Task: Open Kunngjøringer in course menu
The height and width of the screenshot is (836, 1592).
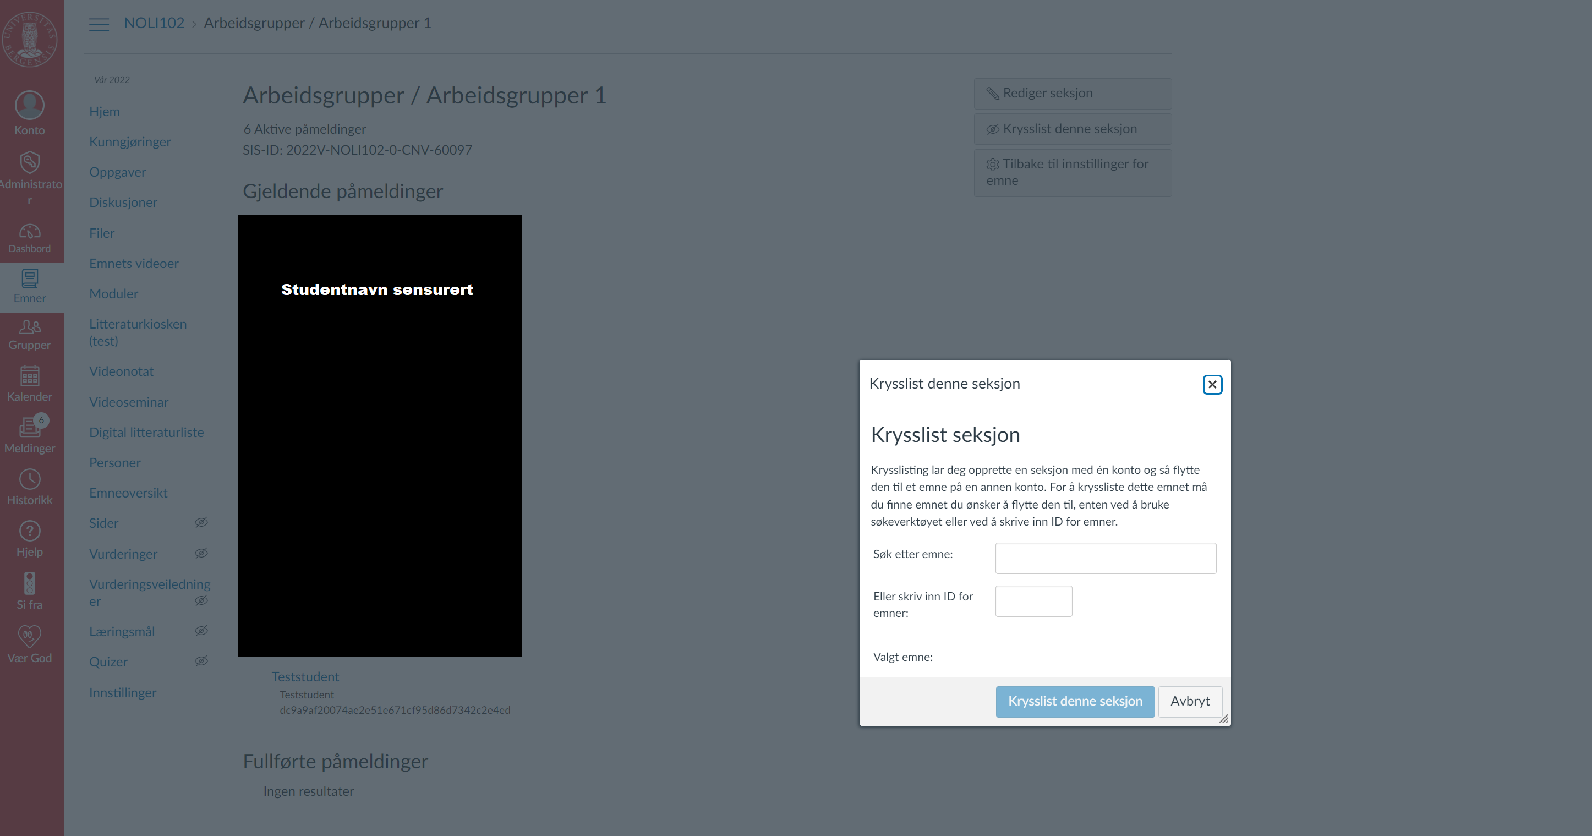Action: pyautogui.click(x=130, y=141)
